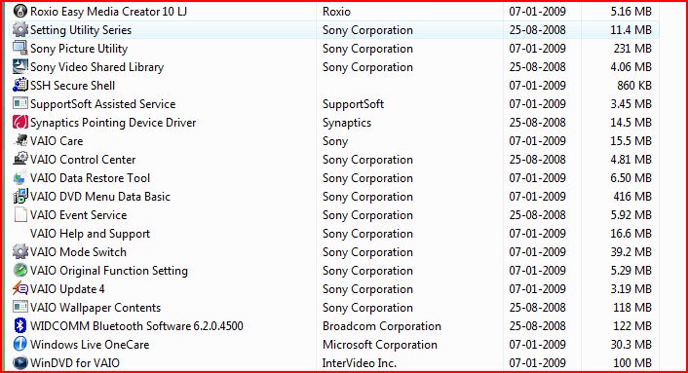Screen dimensions: 688x373
Task: Select the Setting Utility Series entry
Action: click(x=333, y=30)
